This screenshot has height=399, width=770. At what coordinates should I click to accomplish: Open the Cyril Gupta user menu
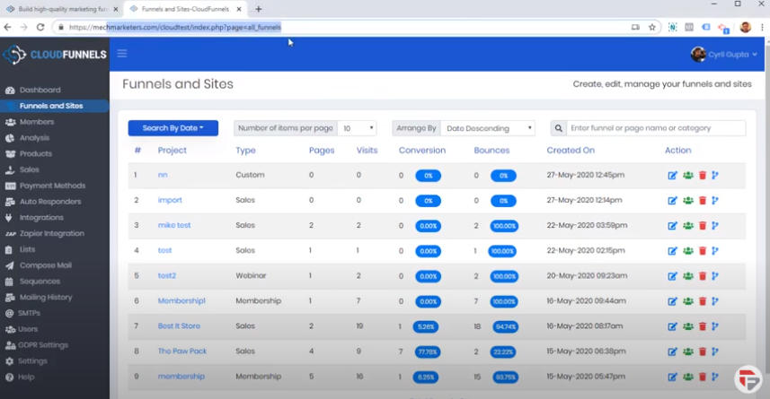[x=724, y=55]
